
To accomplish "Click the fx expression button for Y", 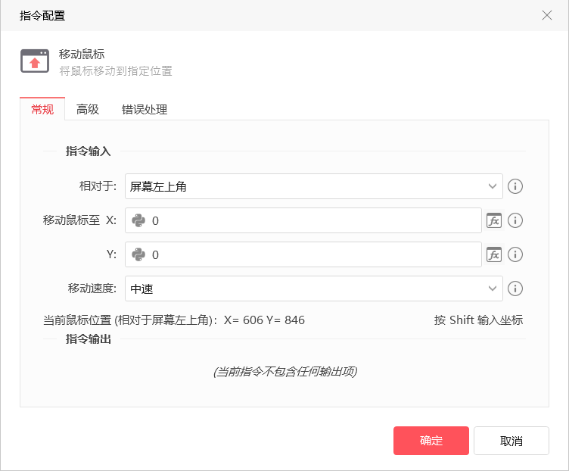I will [494, 254].
